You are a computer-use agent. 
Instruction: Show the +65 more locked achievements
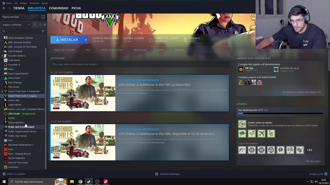(x=309, y=150)
